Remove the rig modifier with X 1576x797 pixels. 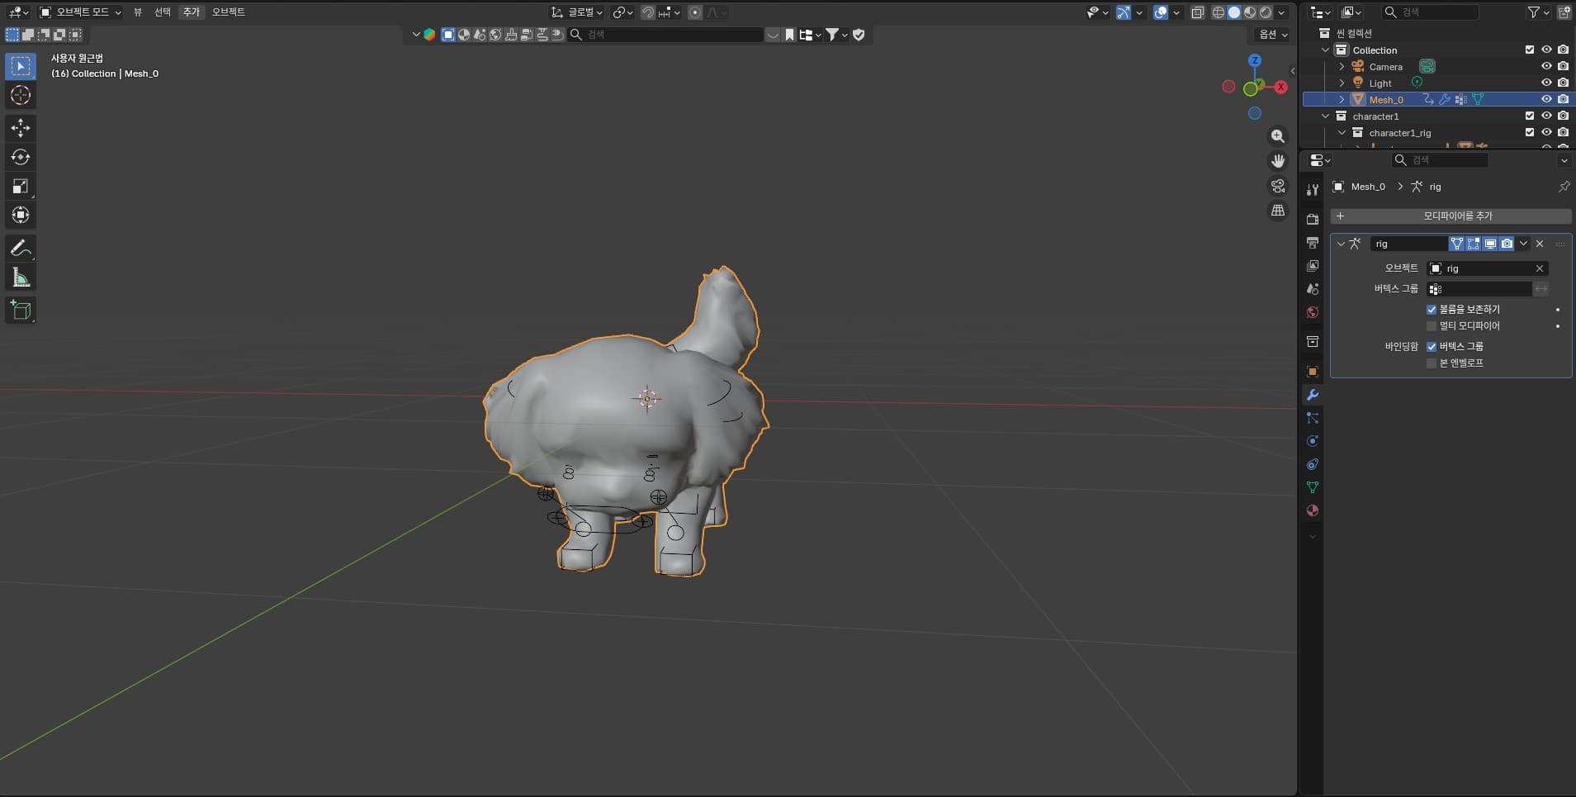(x=1540, y=244)
